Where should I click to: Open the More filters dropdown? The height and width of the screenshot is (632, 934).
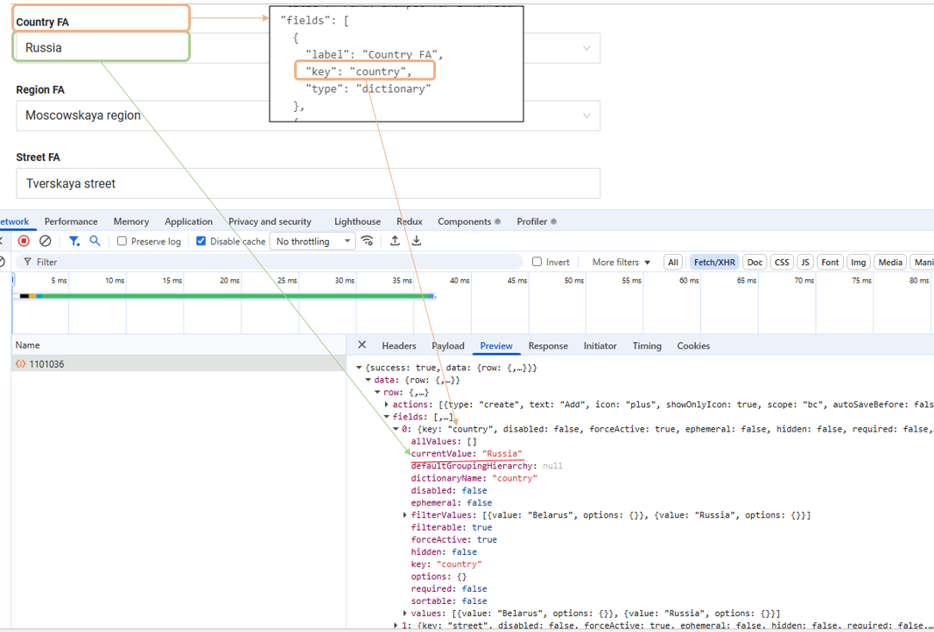click(x=621, y=262)
